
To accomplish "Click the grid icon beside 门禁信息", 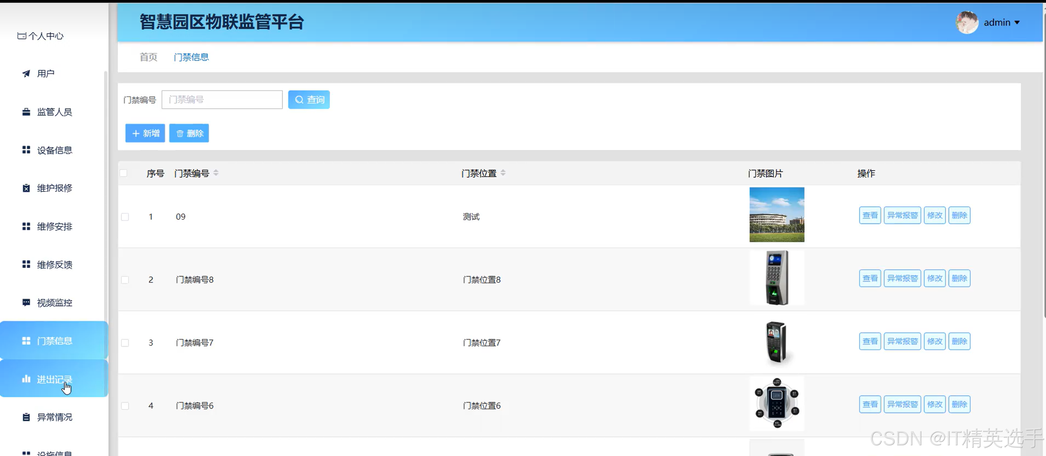I will [26, 341].
